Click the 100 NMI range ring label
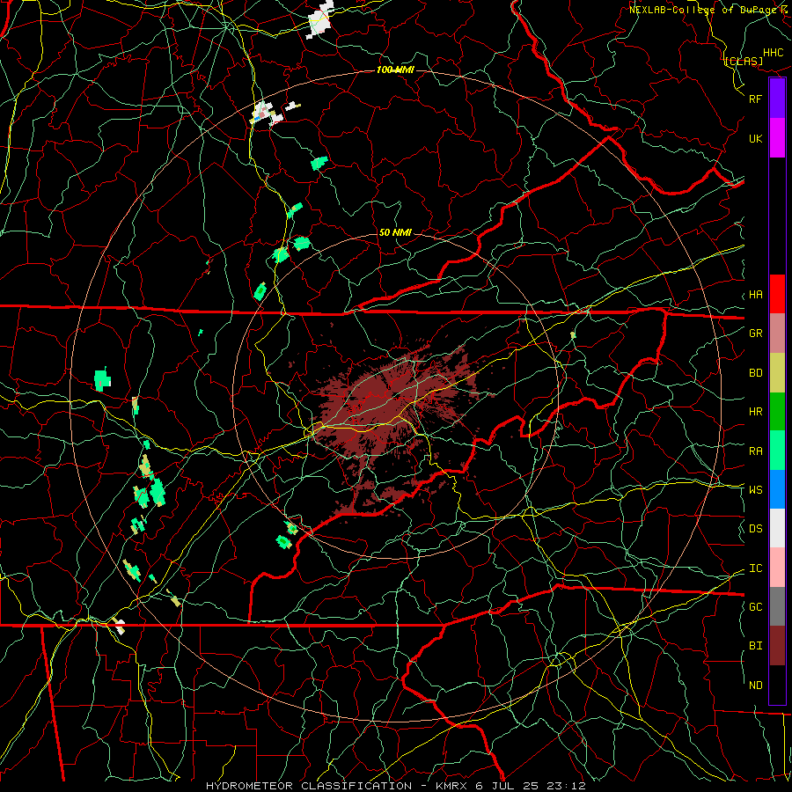Viewport: 792px width, 792px height. (395, 70)
